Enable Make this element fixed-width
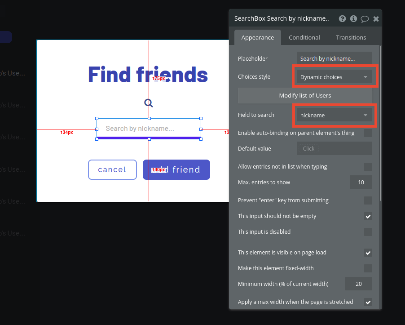The image size is (405, 325). [x=368, y=268]
